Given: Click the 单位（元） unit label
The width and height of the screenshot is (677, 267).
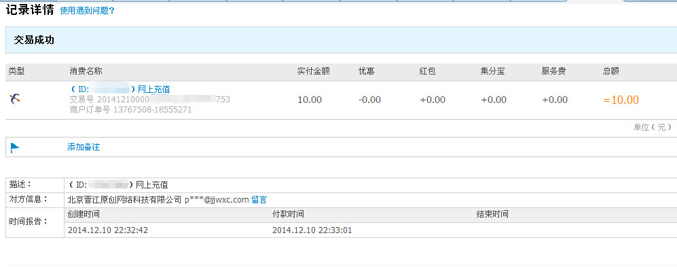Looking at the screenshot, I should pos(653,127).
